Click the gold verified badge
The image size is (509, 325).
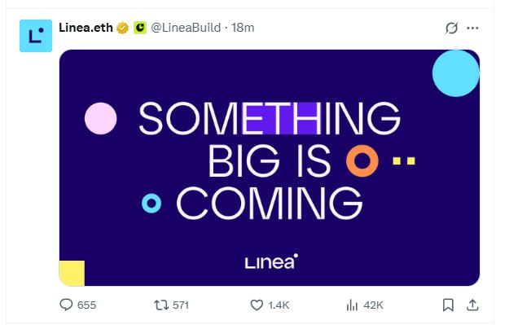(122, 28)
